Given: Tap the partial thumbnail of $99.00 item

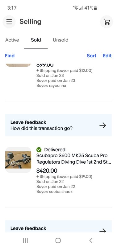Looking at the screenshot, I should tap(18, 65).
